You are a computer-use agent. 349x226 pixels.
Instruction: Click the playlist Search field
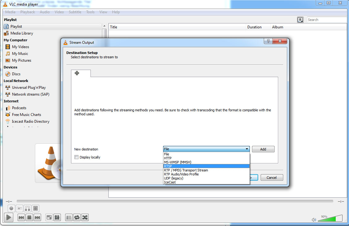327,20
